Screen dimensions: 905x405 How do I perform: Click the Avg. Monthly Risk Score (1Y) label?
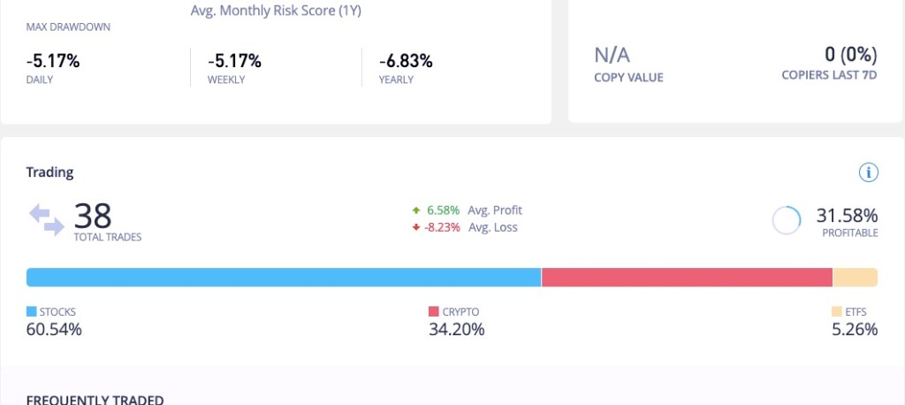click(276, 11)
